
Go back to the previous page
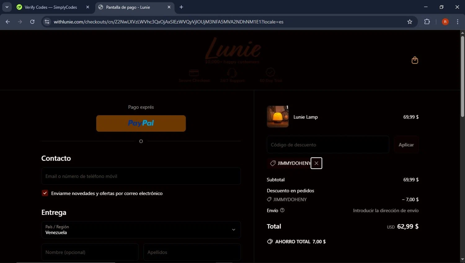point(8,22)
